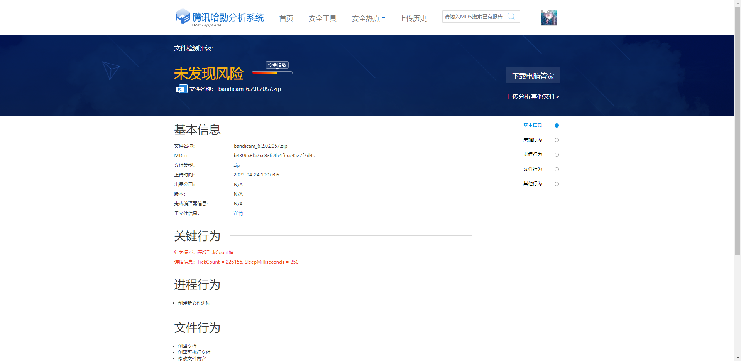Open the VIP user avatar
The width and height of the screenshot is (741, 361).
click(x=549, y=17)
